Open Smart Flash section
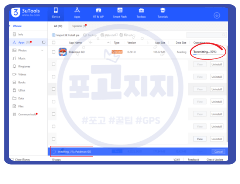Image resolution: width=240 pixels, height=184 pixels. point(120,13)
